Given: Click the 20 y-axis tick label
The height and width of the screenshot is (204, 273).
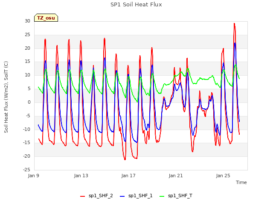Looking at the screenshot, I should coord(27,48).
